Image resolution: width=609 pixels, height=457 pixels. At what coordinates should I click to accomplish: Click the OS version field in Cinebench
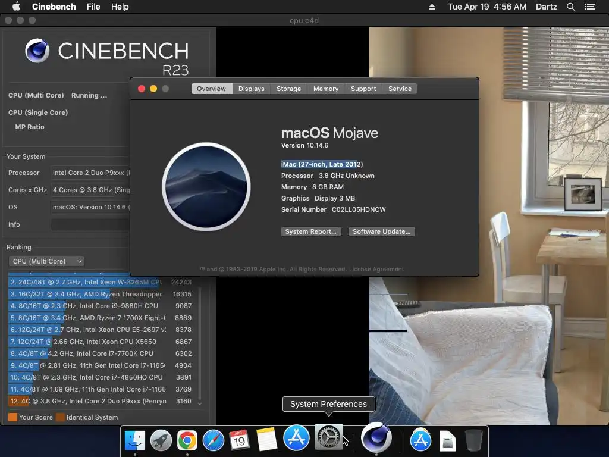(90, 207)
